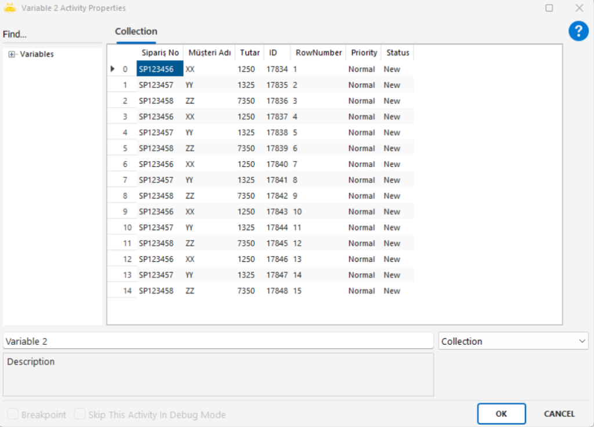The image size is (594, 427).
Task: Enable the Breakpoint checkbox
Action: pos(12,414)
